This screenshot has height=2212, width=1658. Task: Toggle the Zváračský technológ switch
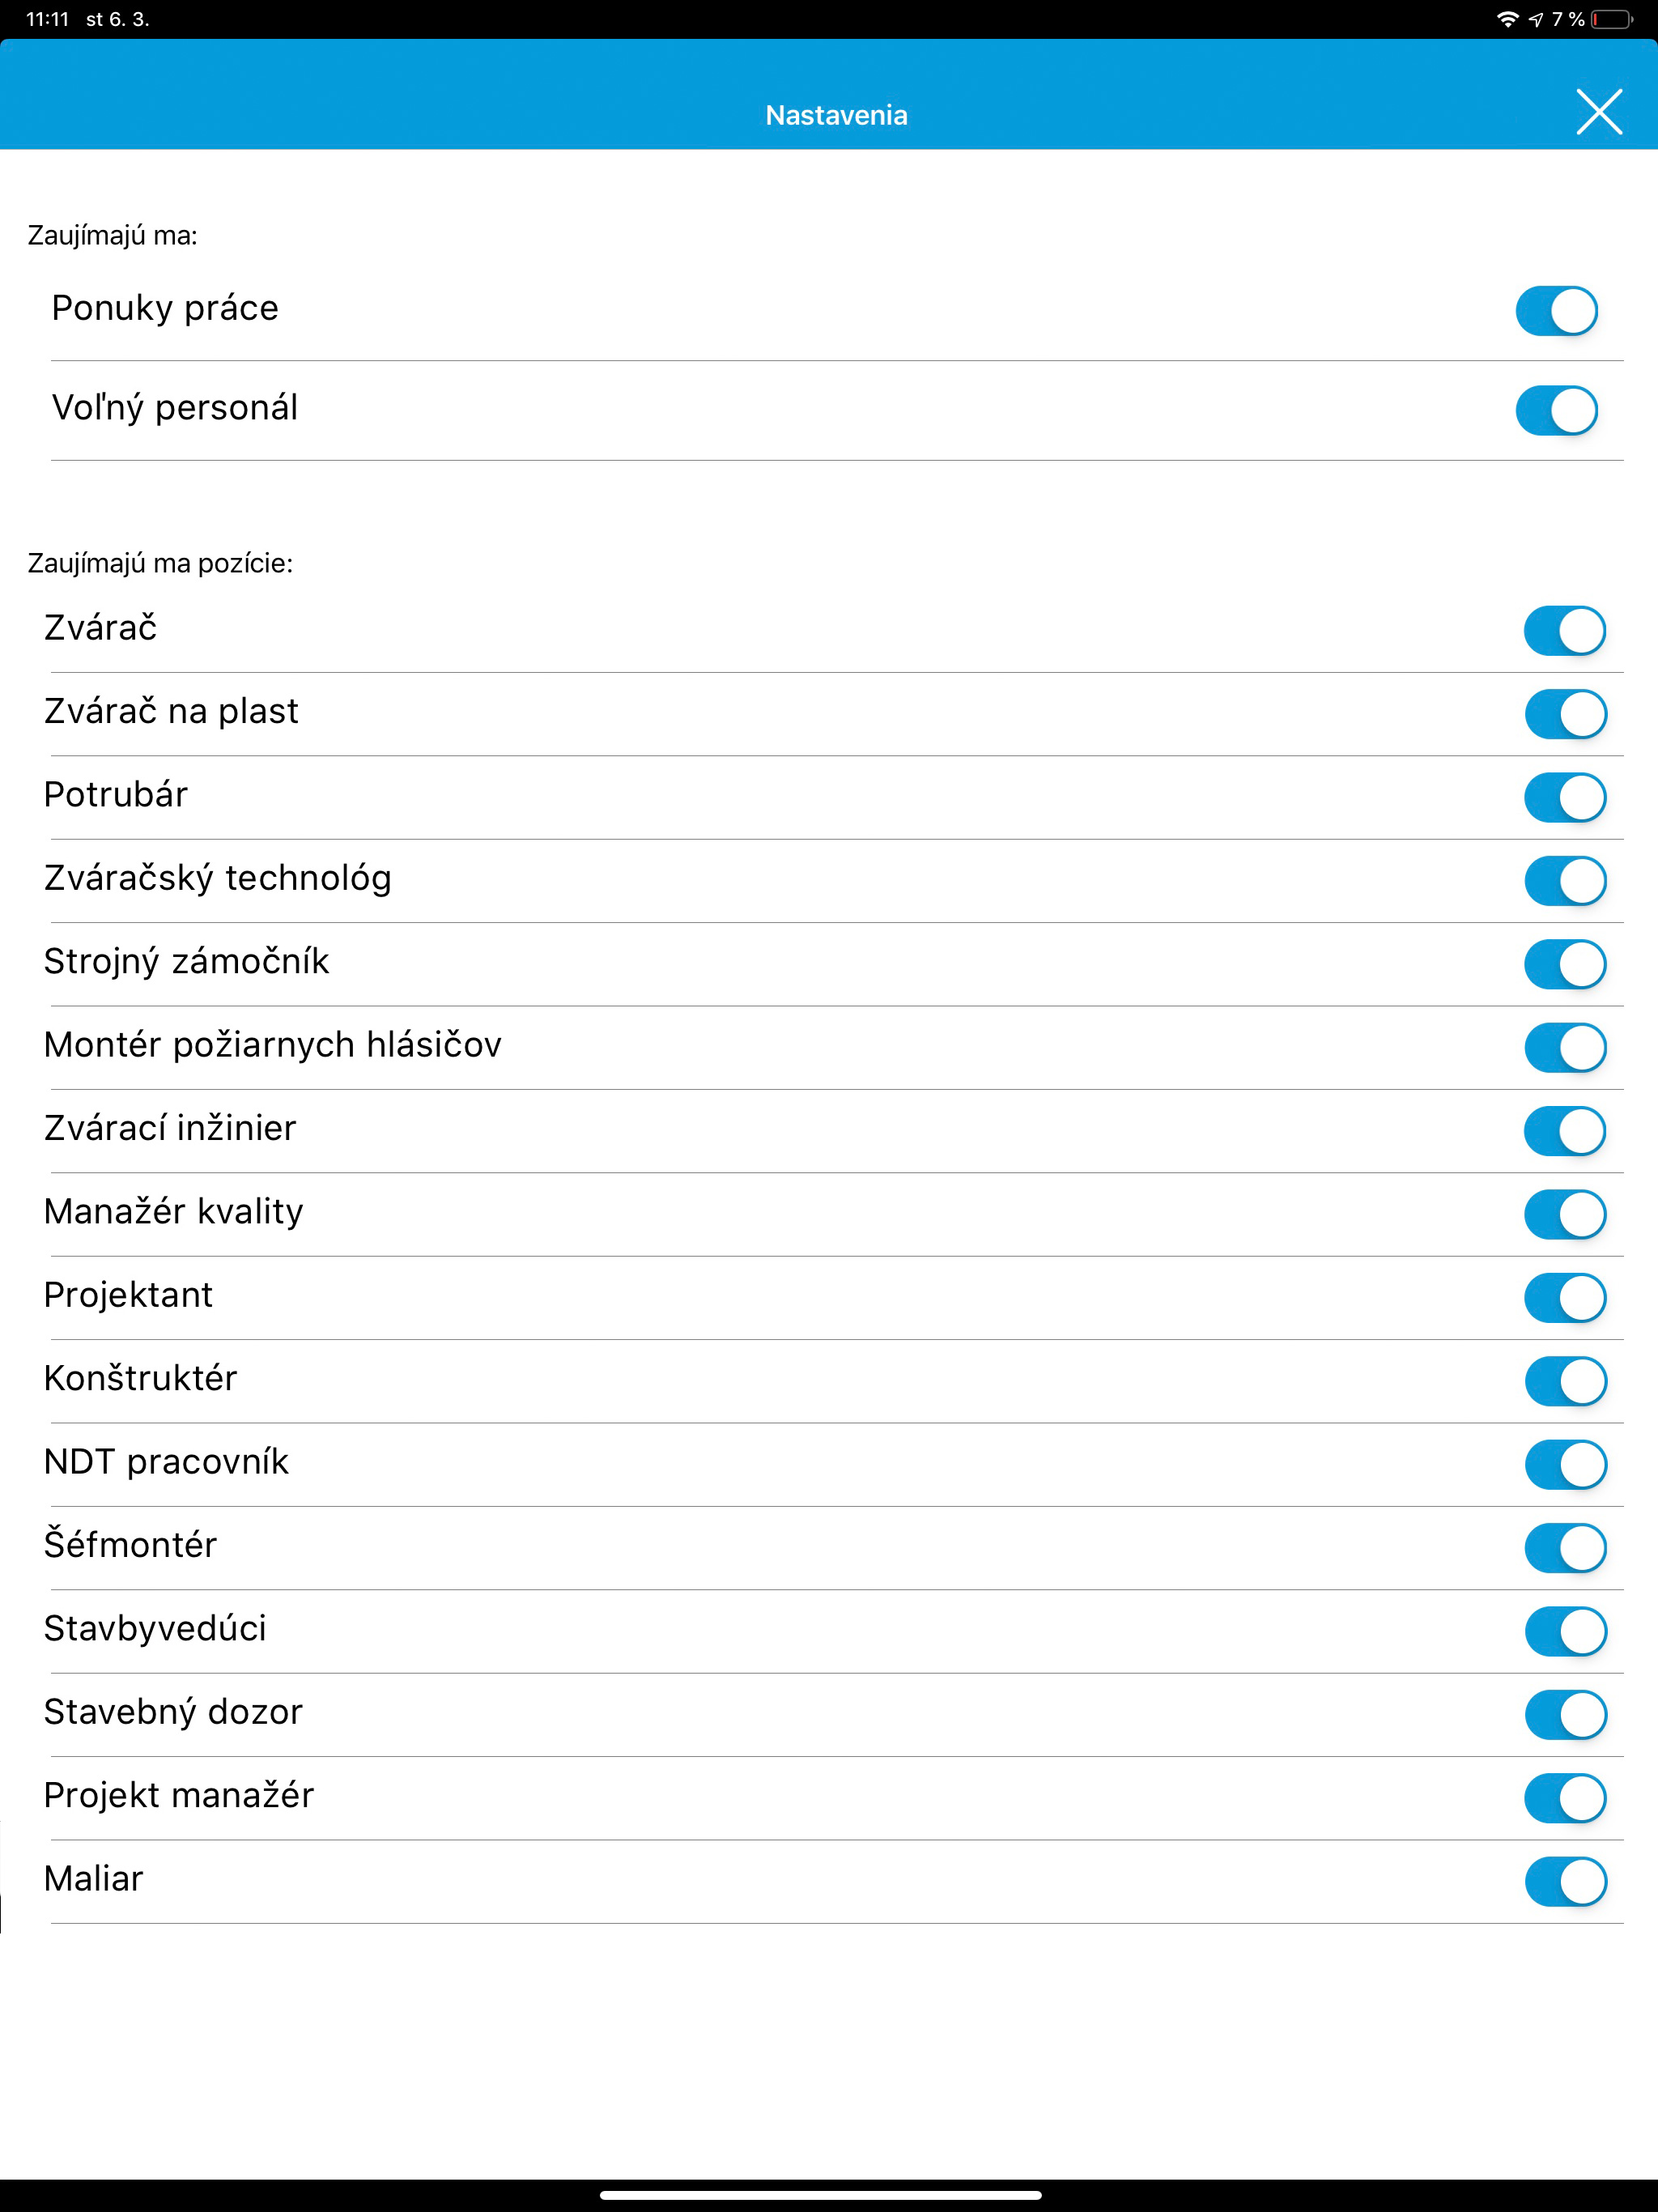(1565, 881)
